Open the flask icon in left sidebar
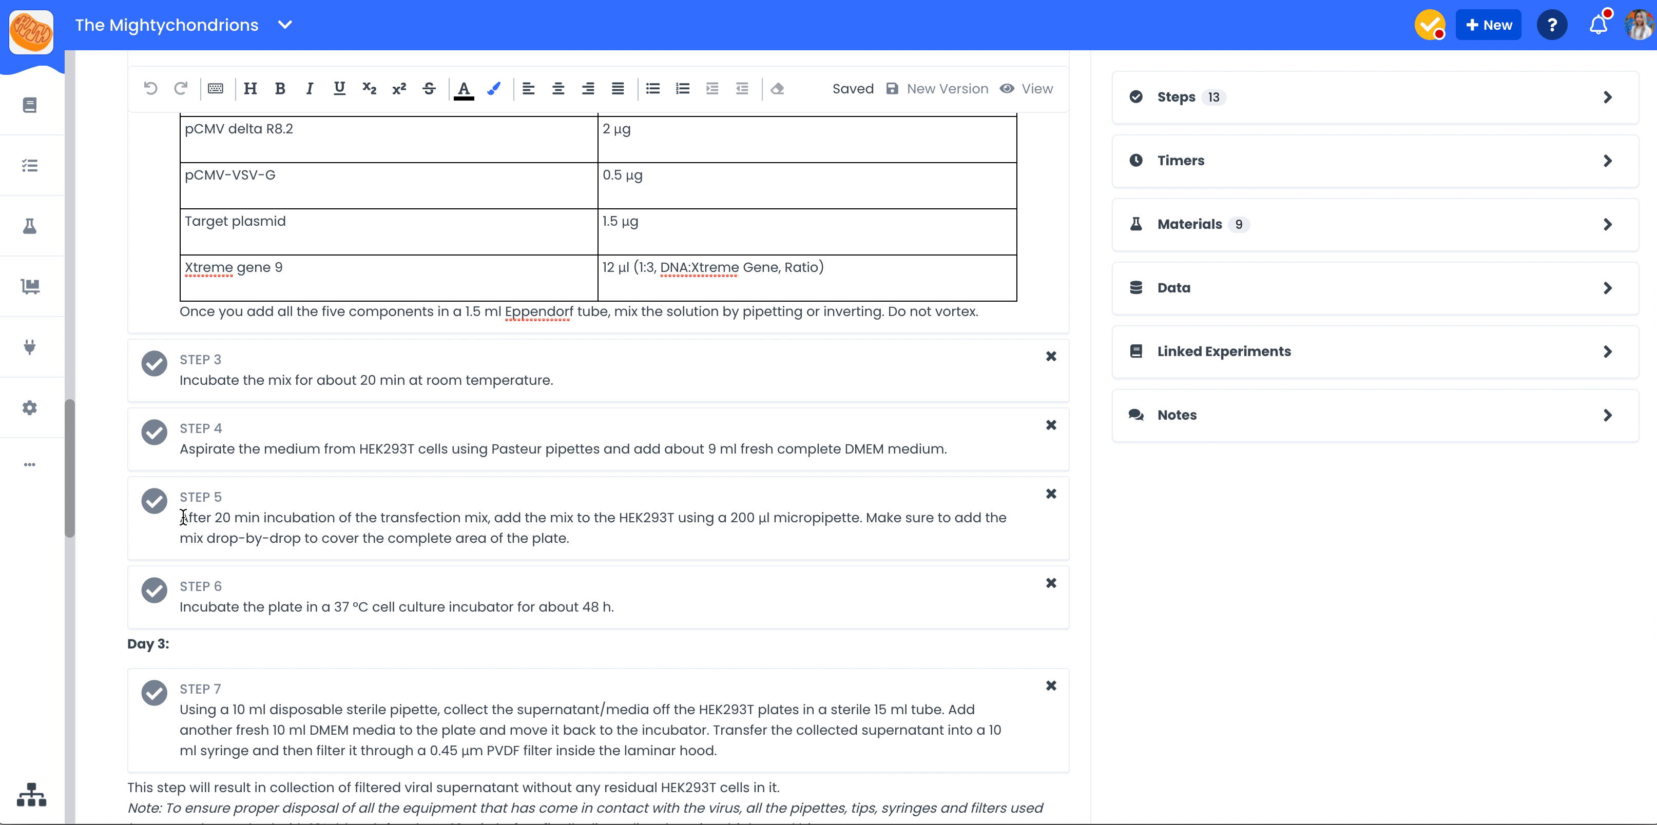 30,226
